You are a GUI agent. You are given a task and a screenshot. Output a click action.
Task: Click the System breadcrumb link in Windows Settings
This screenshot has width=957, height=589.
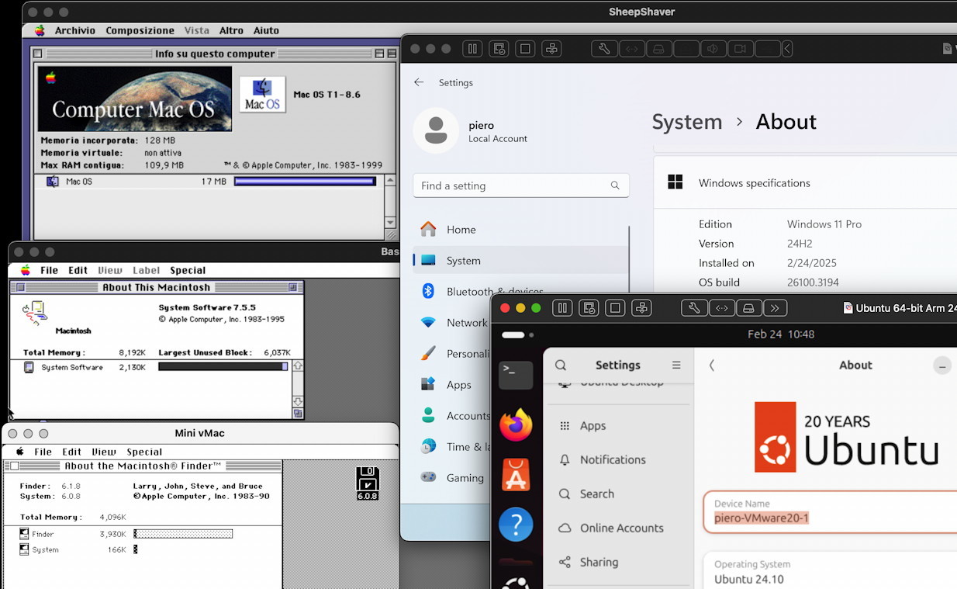click(x=687, y=122)
